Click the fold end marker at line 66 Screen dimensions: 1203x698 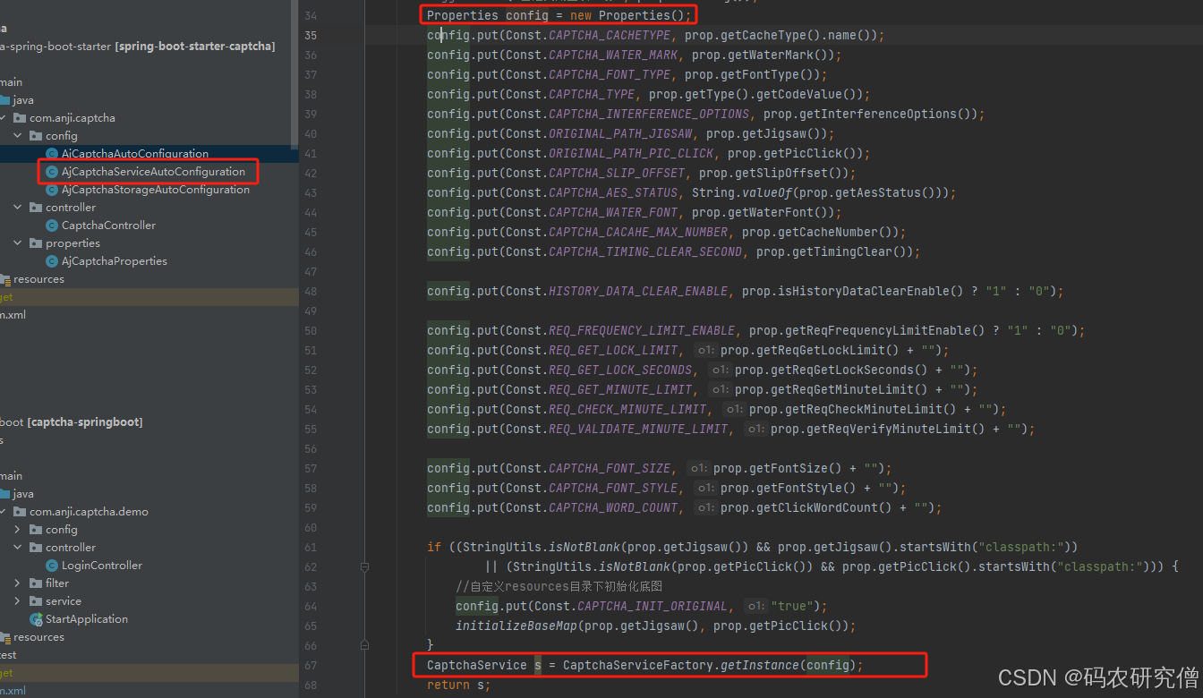364,644
